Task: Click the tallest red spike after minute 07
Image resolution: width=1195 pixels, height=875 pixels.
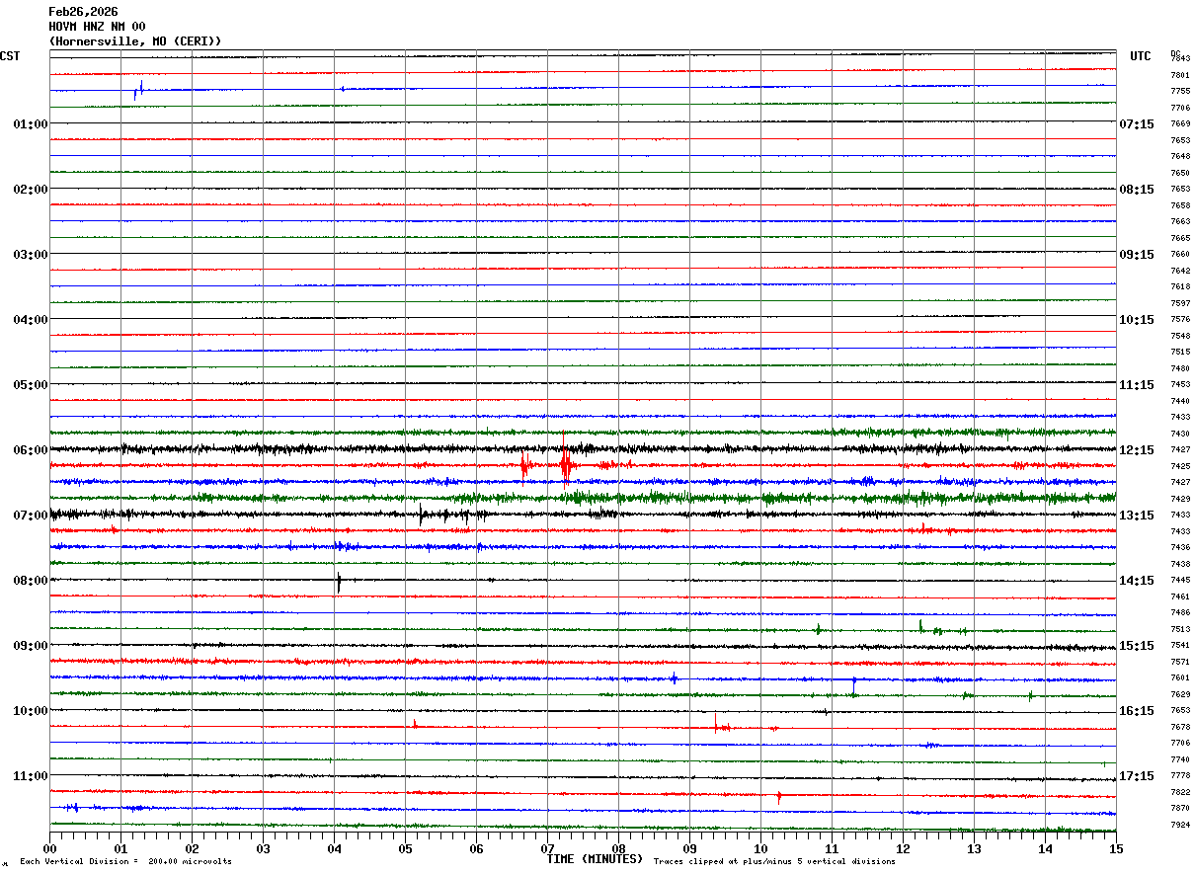Action: point(564,457)
